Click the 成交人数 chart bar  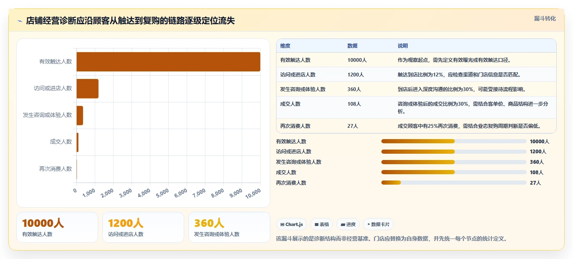(77, 142)
